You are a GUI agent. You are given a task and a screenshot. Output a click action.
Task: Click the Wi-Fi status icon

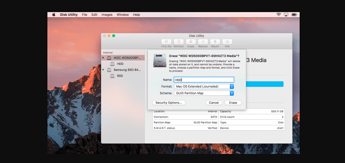[279, 15]
